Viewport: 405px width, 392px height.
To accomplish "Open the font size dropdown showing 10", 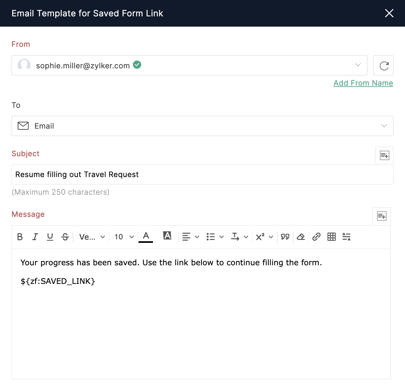I will [124, 237].
